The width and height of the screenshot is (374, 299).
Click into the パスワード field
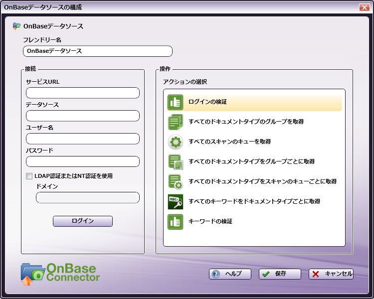[x=83, y=161]
